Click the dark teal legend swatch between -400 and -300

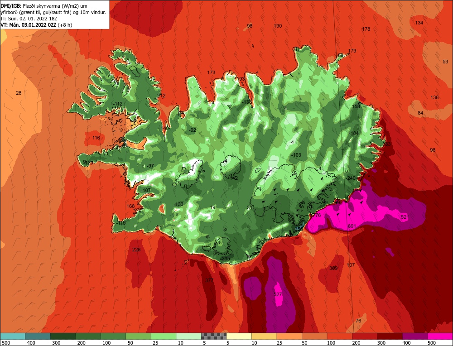click(38, 336)
